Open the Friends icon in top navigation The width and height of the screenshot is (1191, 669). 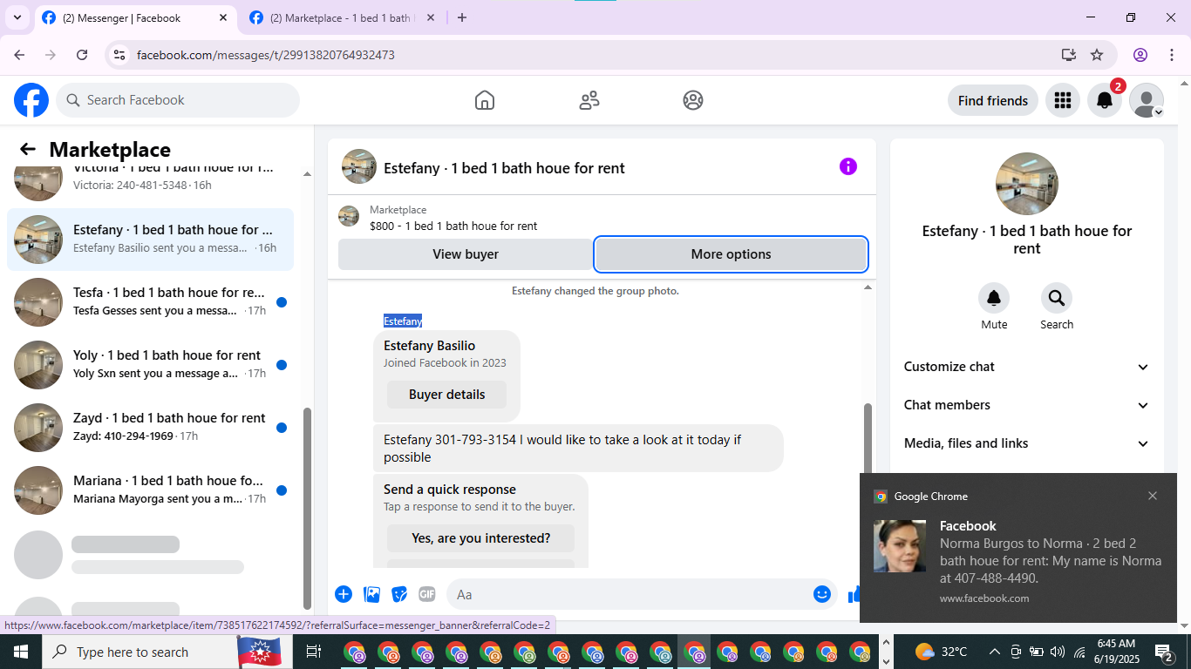tap(589, 100)
